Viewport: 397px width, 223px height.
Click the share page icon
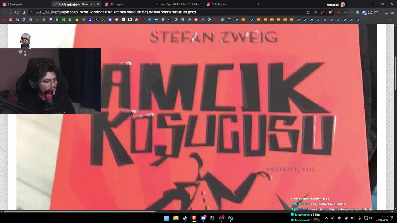(323, 12)
